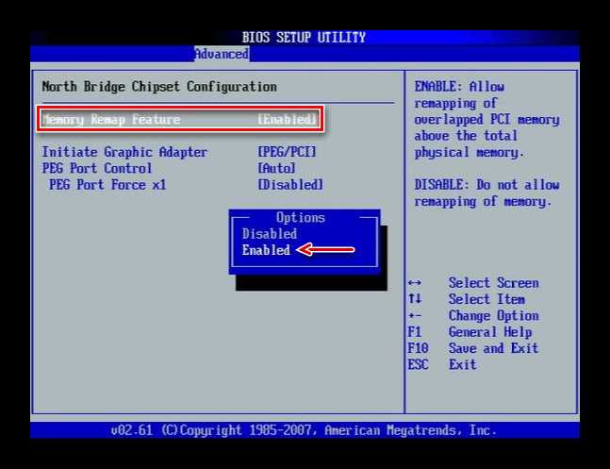
Task: Click the F1 General Help key hint
Action: [470, 332]
